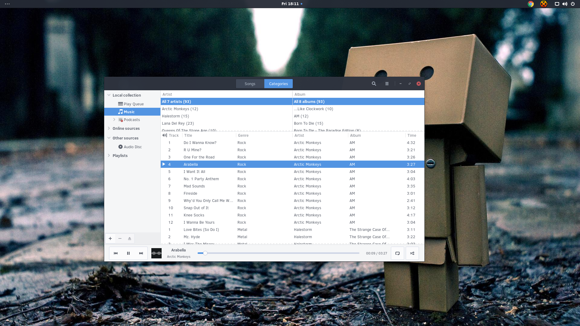Image resolution: width=580 pixels, height=326 pixels.
Task: Click the minus remove button in sidebar
Action: pyautogui.click(x=120, y=238)
